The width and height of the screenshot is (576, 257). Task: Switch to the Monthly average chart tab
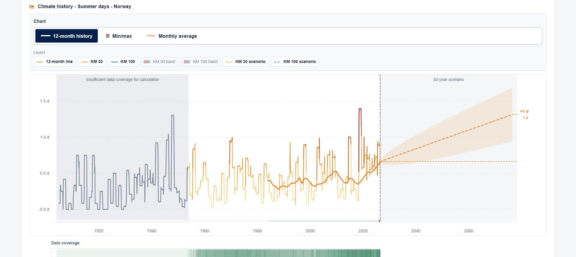172,36
